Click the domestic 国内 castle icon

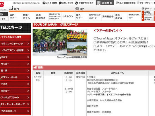point(11,8)
